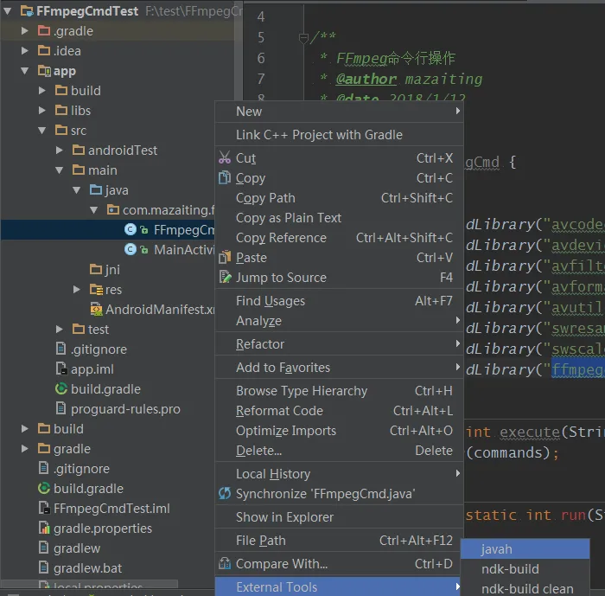Click the Synchronize refresh icon
The image size is (605, 596).
pos(225,493)
